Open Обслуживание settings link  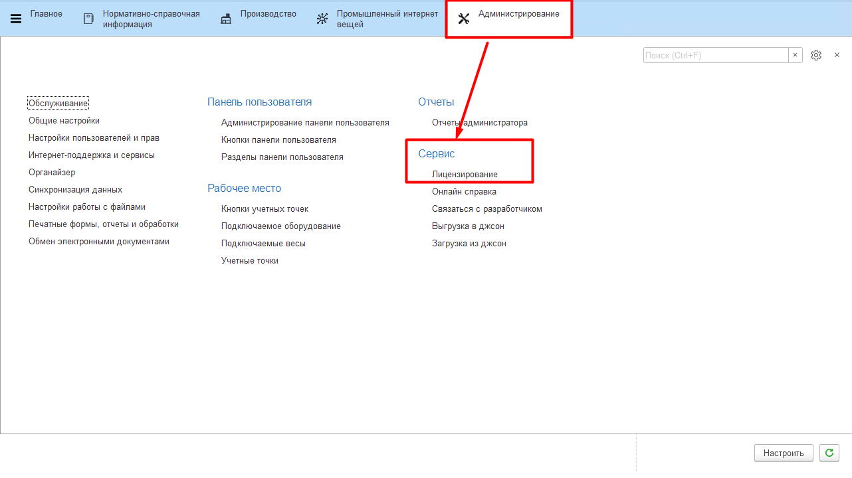[58, 104]
